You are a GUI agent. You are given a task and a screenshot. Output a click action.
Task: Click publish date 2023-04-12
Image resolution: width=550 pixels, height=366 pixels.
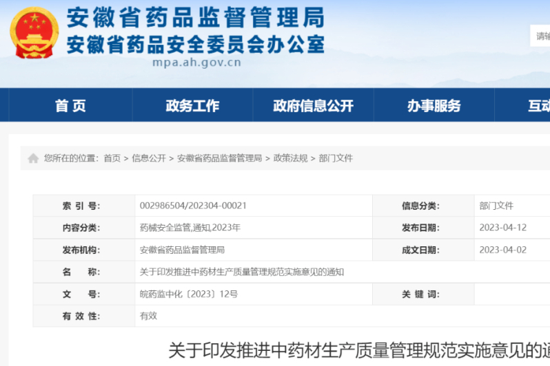[x=503, y=228]
